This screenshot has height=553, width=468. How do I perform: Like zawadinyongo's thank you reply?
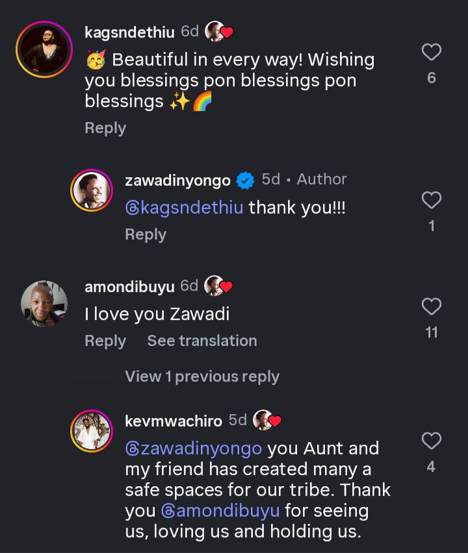pos(432,201)
